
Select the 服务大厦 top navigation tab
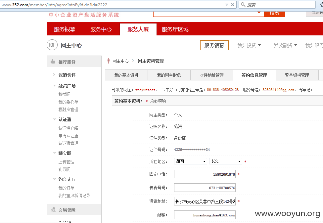click(138, 29)
